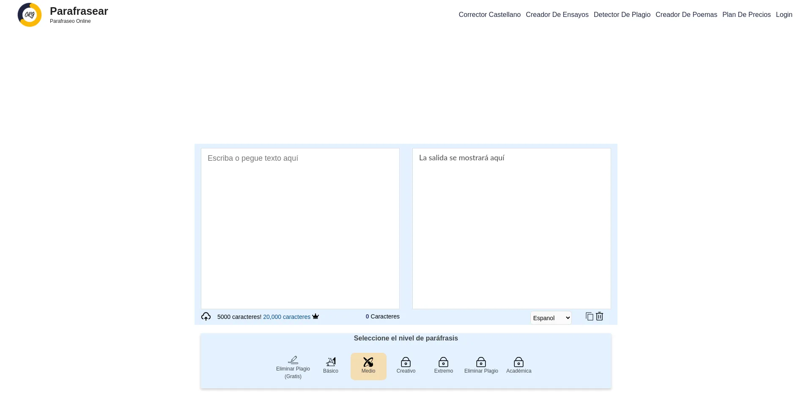Choose the locked Extremo level
812x420 pixels.
pos(444,366)
